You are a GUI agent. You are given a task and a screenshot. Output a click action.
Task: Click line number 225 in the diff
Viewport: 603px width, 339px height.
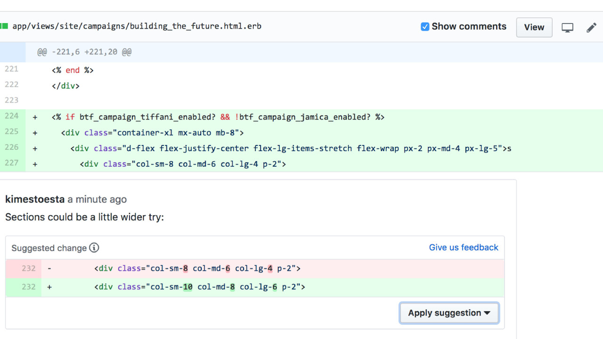tap(12, 132)
